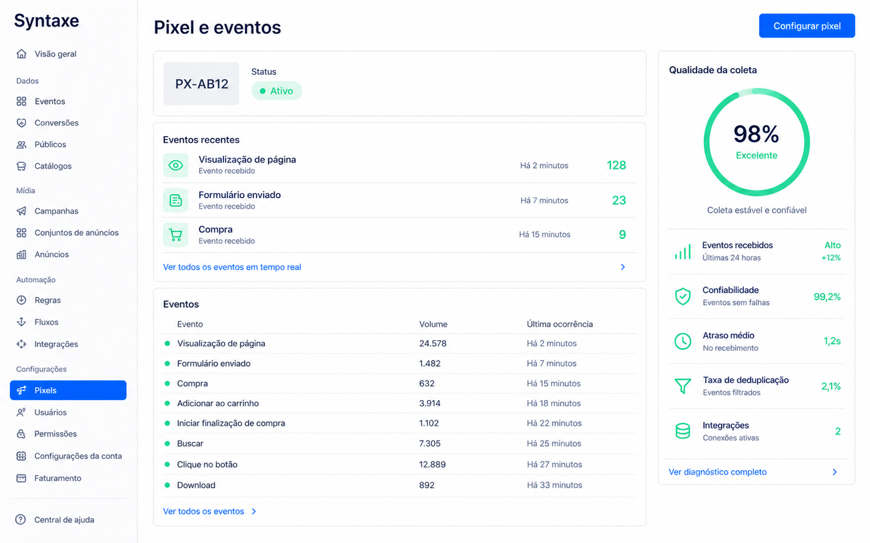Click the bar chart icon for Eventos recebidos
The width and height of the screenshot is (870, 543).
coord(682,251)
